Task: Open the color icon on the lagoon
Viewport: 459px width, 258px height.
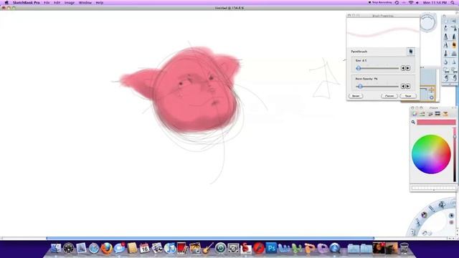Action: coord(424,215)
